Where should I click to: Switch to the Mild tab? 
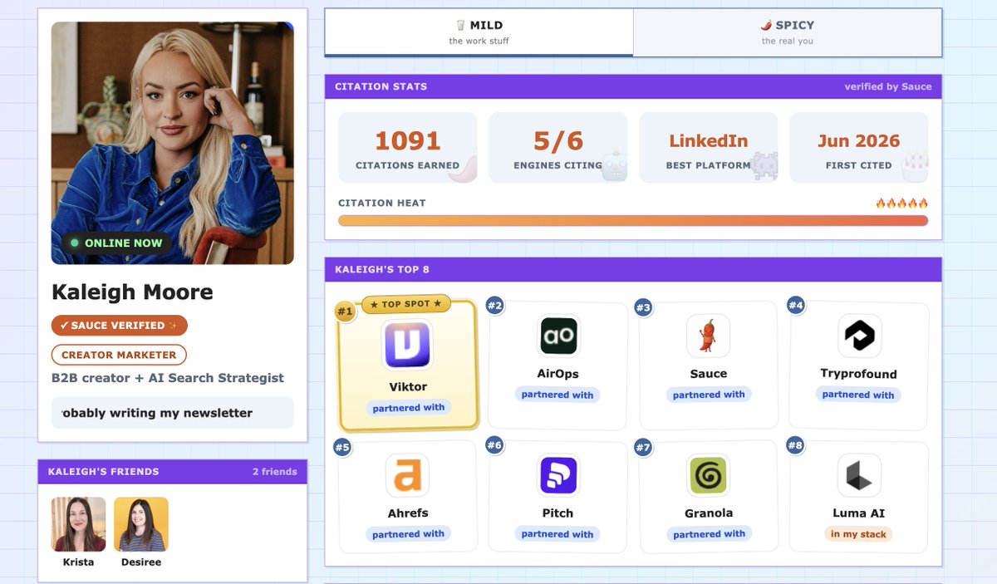click(479, 32)
